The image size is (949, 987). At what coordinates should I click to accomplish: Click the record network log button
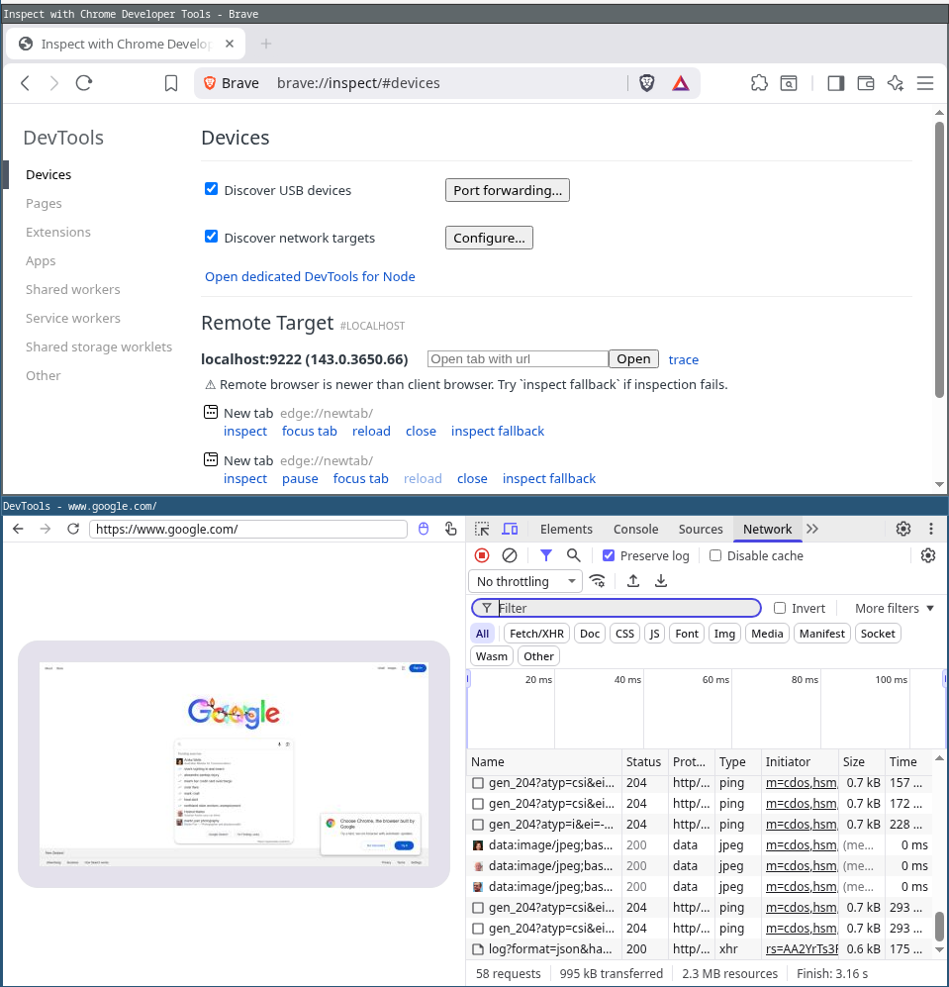point(482,556)
